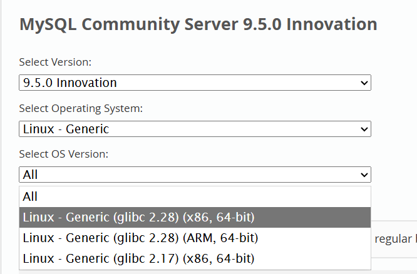Click the Select Operating System dropdown arrow
Screen dimensions: 417x274
pyautogui.click(x=364, y=129)
